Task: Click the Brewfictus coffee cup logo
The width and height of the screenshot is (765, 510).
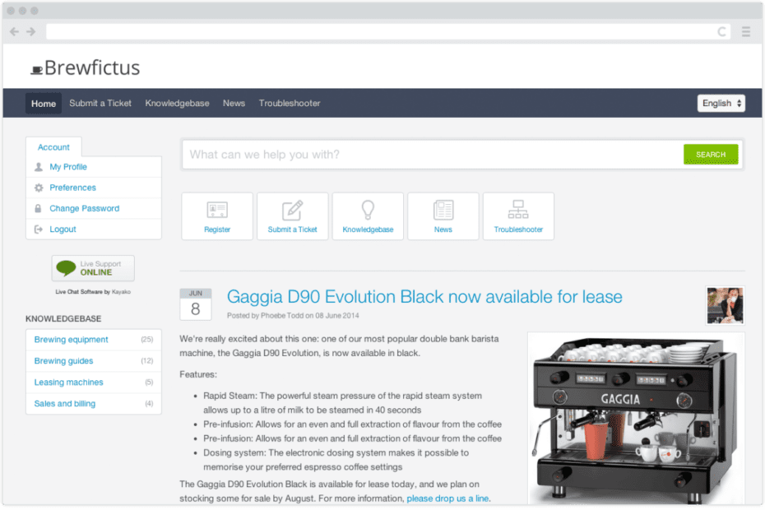Action: coord(36,70)
